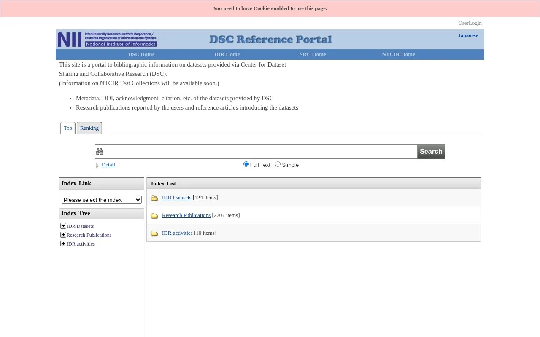Image resolution: width=540 pixels, height=337 pixels.
Task: Select the Full Text radio button
Action: point(246,164)
